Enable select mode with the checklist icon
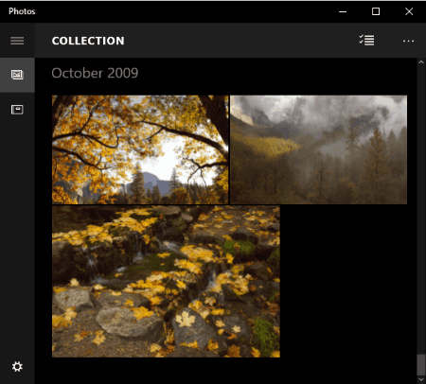The image size is (426, 384). tap(366, 41)
